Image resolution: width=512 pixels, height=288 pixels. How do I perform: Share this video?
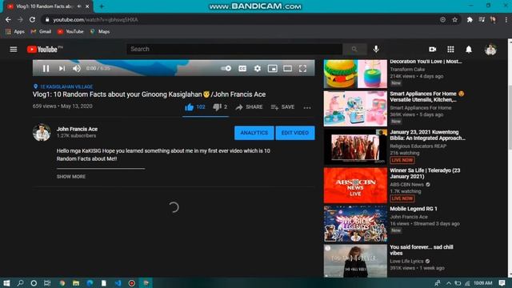click(249, 107)
